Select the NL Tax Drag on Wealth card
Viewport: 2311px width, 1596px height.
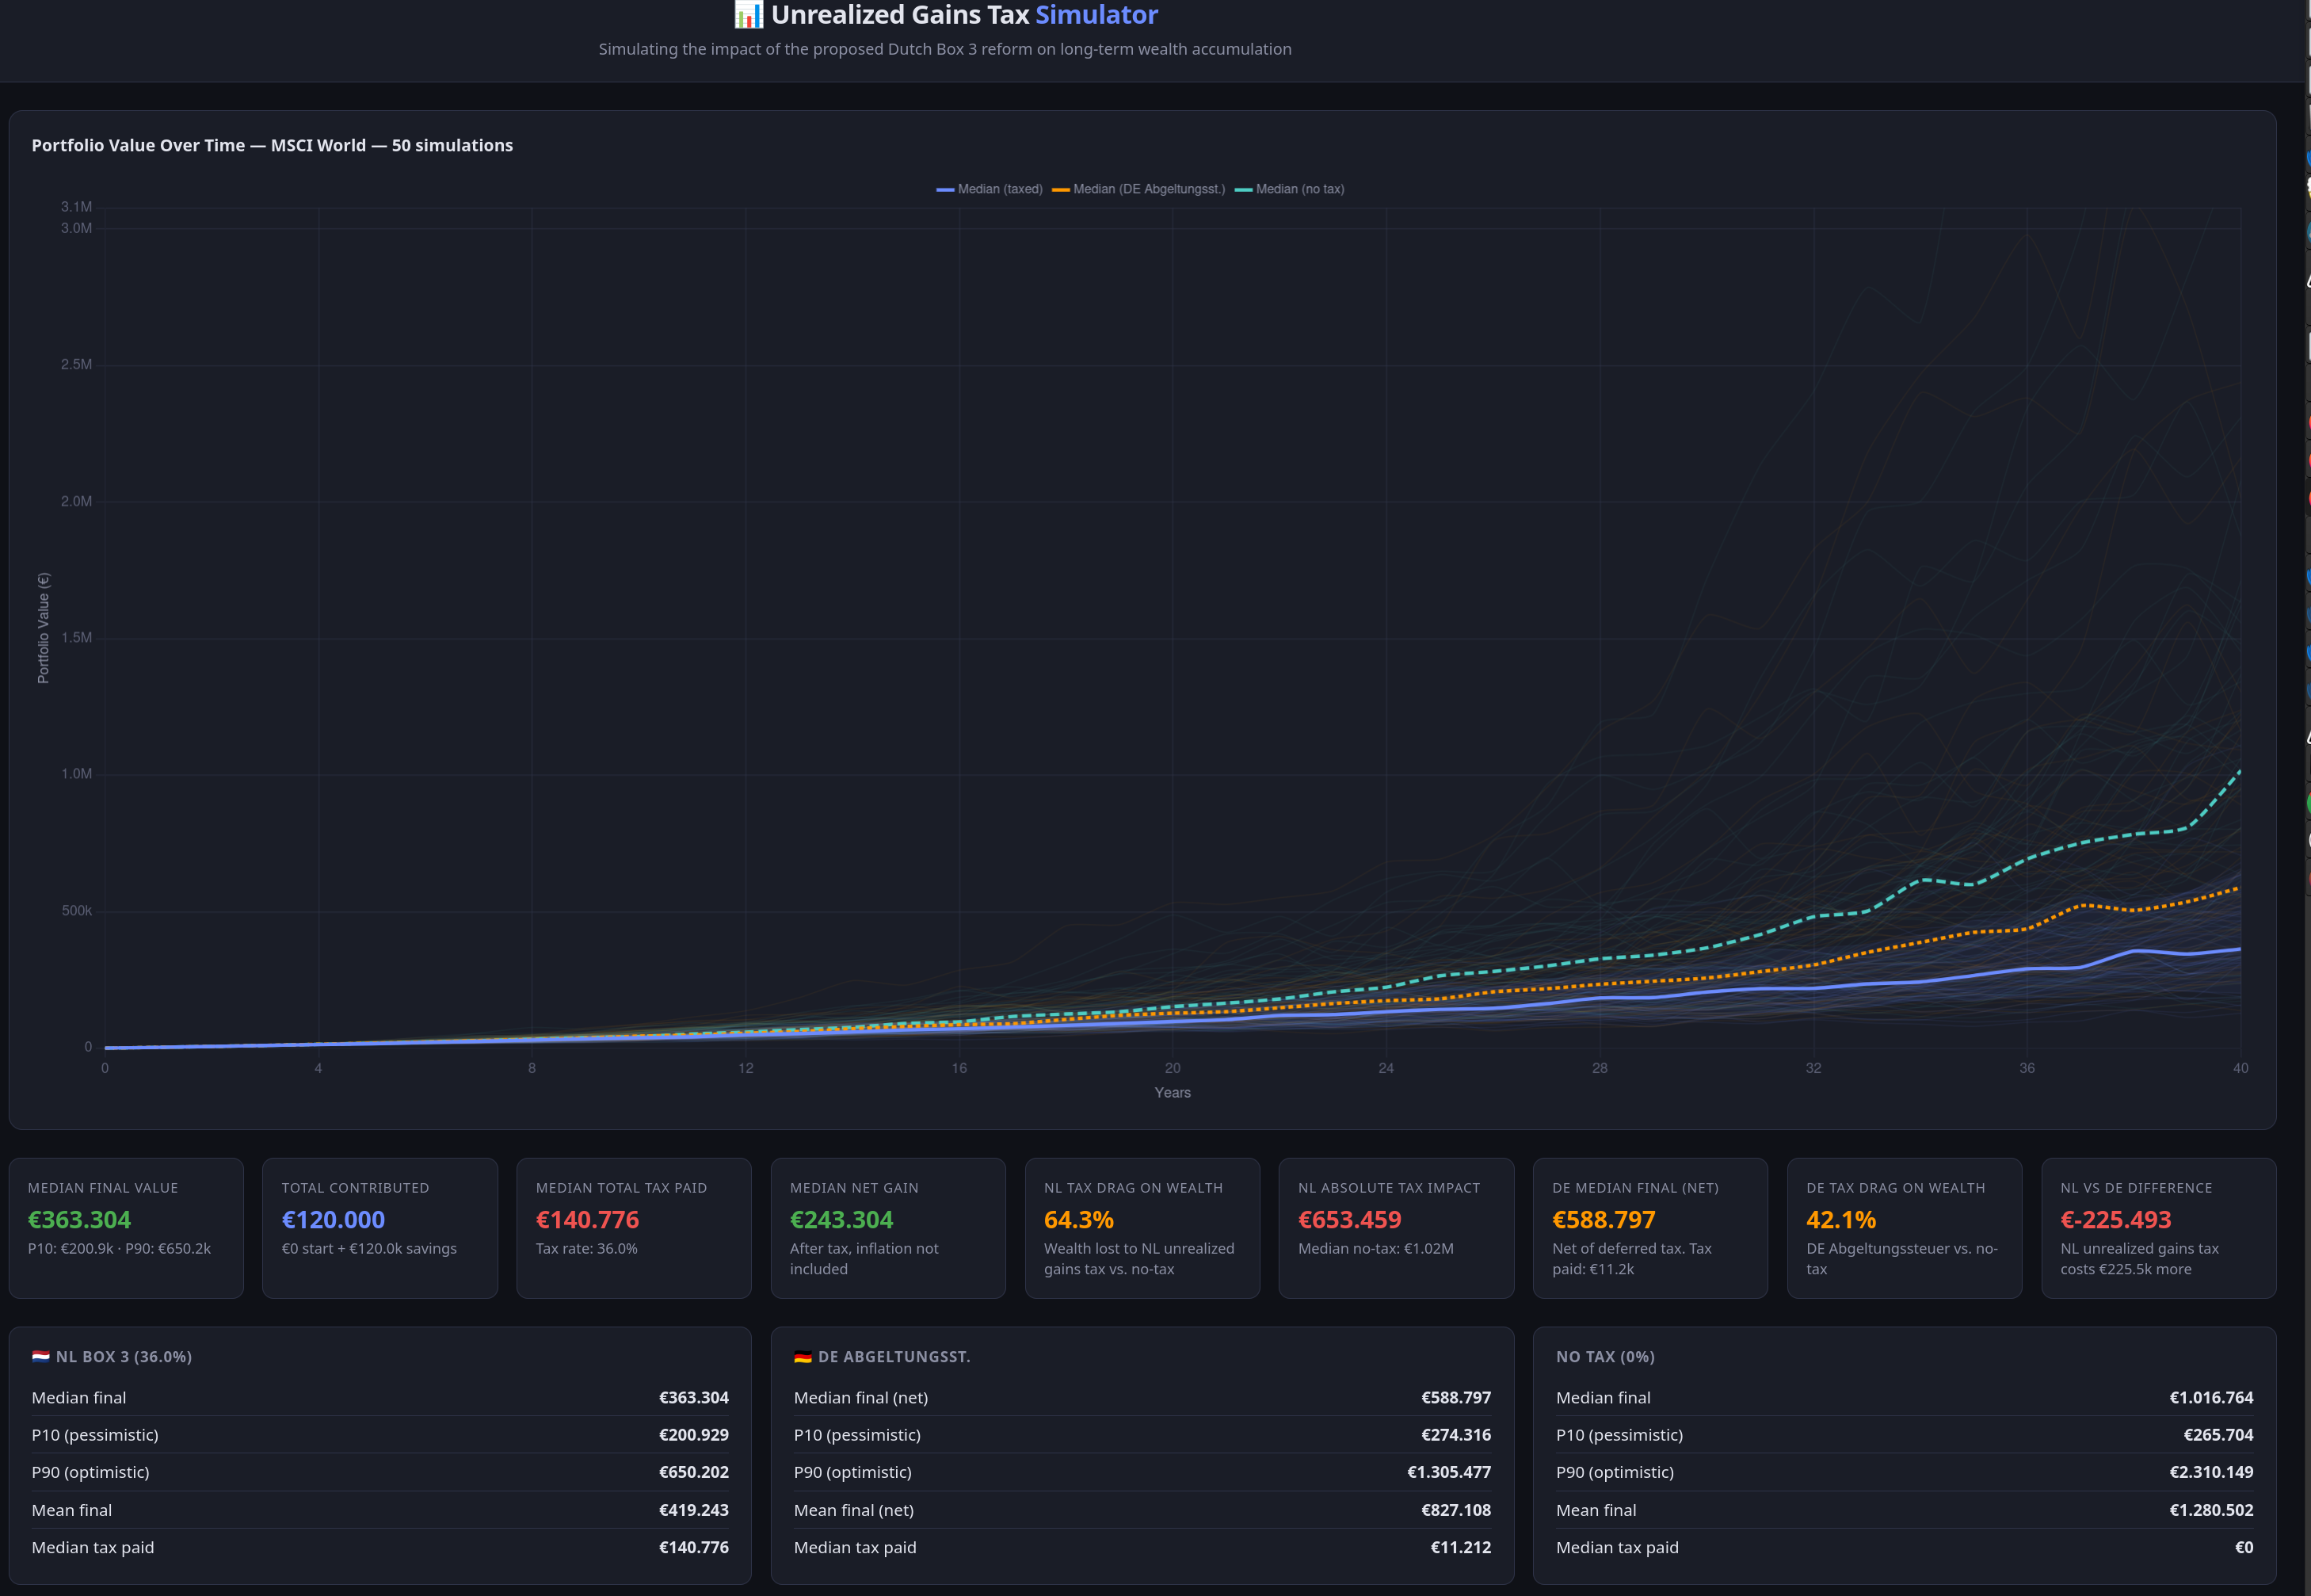pos(1142,1228)
